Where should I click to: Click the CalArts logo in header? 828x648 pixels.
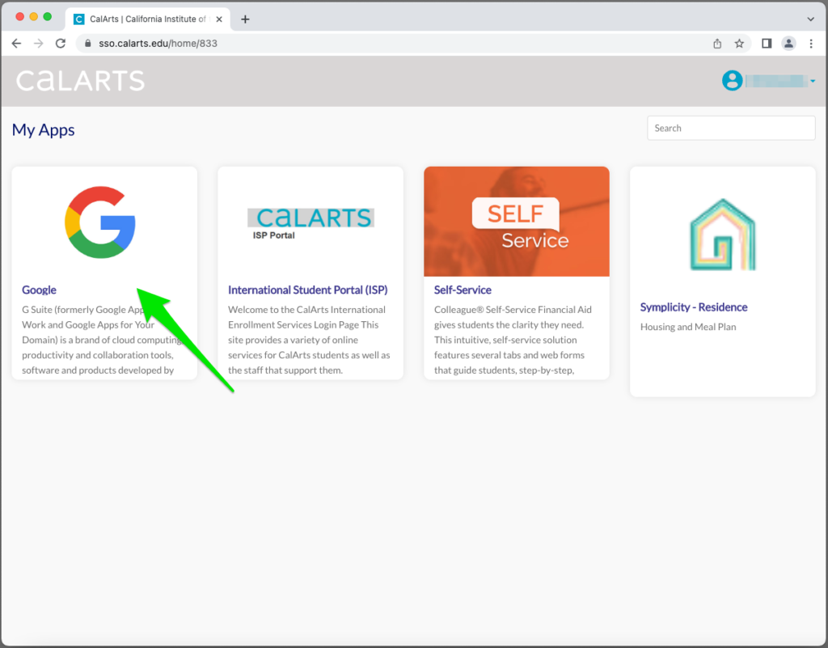click(80, 81)
